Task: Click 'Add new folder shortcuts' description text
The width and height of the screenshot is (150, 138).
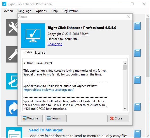Action: tap(79, 136)
